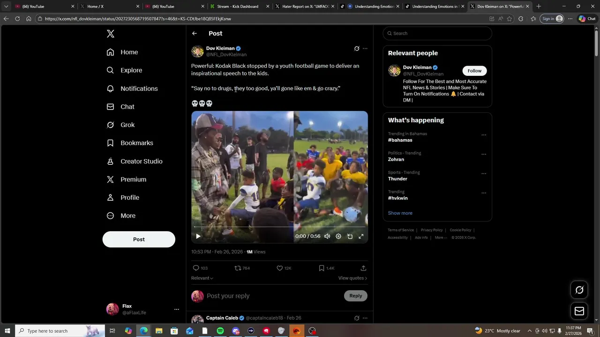Screen dimensions: 600x337
Task: Open Profile in X sidebar
Action: [x=123, y=198]
